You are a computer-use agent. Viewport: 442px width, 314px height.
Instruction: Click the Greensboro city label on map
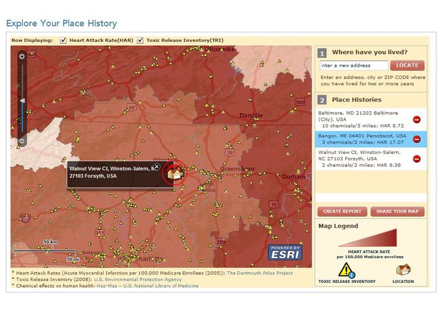pyautogui.click(x=237, y=169)
